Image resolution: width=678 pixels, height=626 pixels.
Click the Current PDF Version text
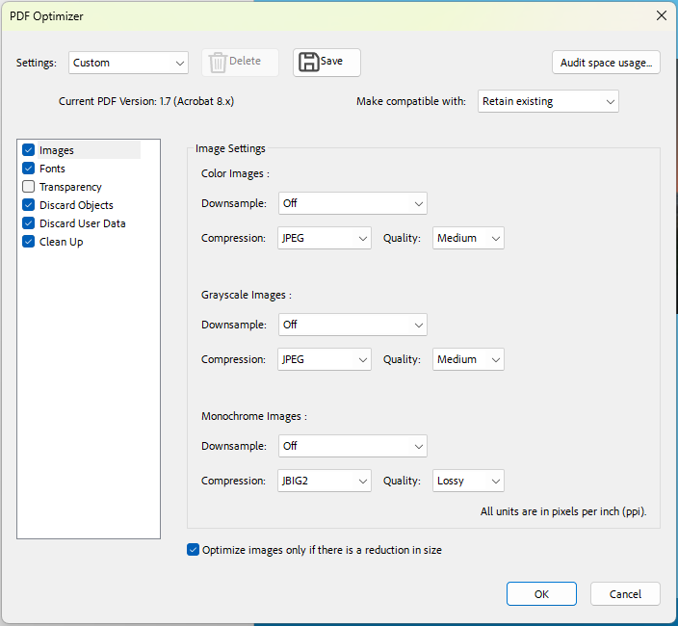(146, 101)
